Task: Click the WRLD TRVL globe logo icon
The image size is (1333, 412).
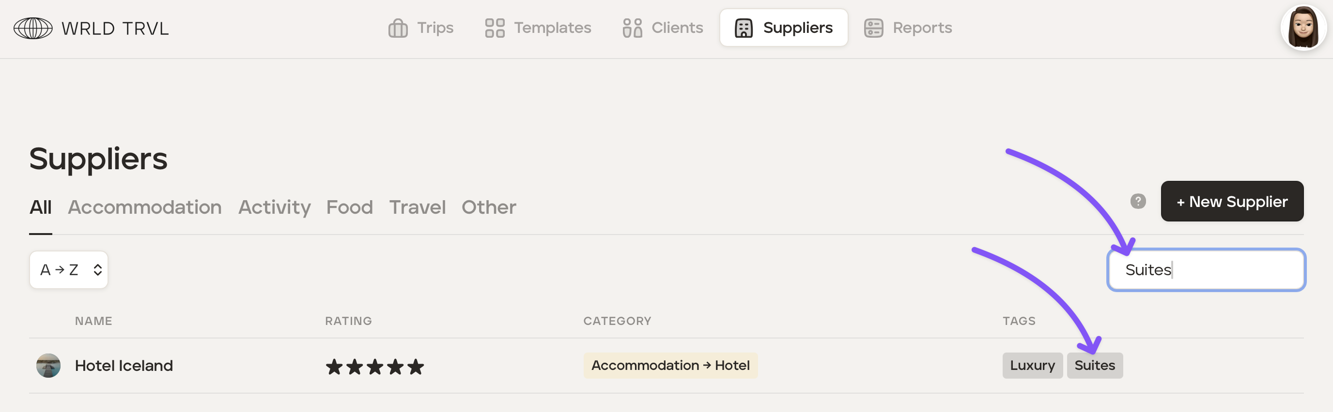Action: pos(32,29)
